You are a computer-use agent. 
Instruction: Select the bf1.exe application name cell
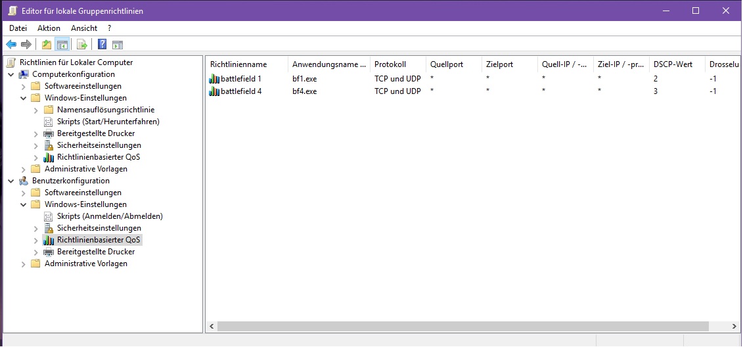[304, 79]
